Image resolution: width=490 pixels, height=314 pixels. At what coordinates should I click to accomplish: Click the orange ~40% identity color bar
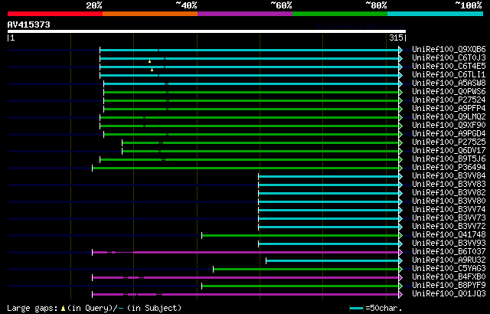150,14
